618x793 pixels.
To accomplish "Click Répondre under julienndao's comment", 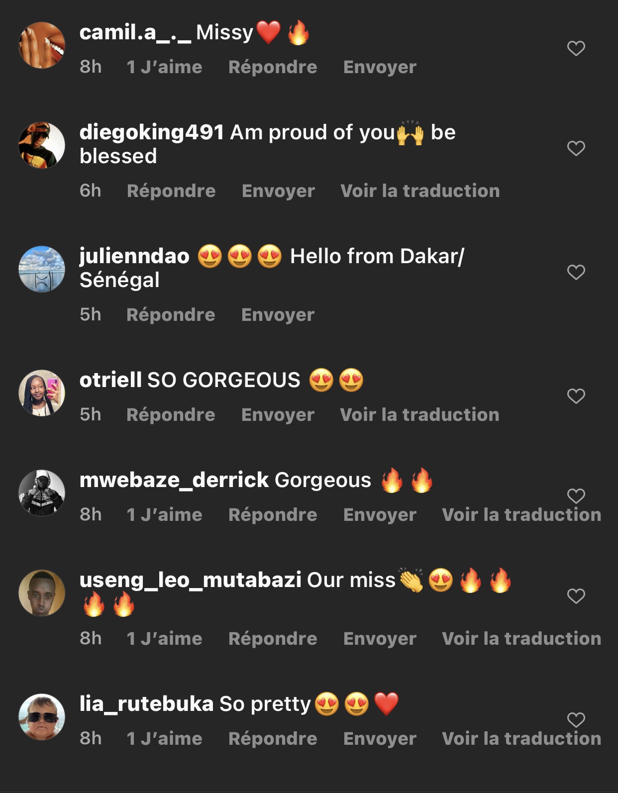I will coord(171,315).
